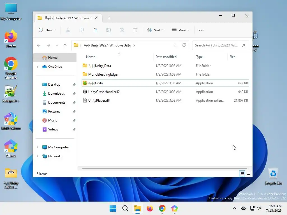Viewport: 287px width, 215px height.
Task: Open recent locations dropdown arrow
Action: point(57,45)
